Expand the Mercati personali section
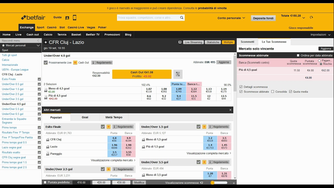This screenshot has height=188, width=334. pos(21,45)
